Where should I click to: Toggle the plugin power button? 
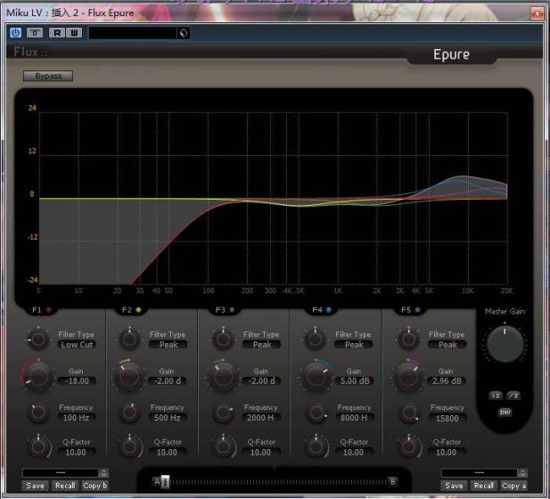[15, 33]
